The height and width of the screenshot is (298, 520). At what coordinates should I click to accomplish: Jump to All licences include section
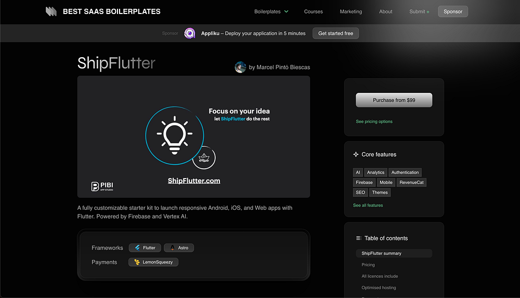click(380, 276)
